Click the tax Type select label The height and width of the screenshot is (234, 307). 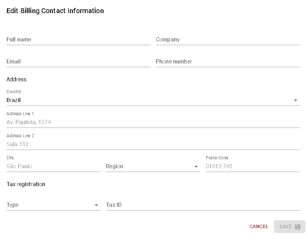12,205
